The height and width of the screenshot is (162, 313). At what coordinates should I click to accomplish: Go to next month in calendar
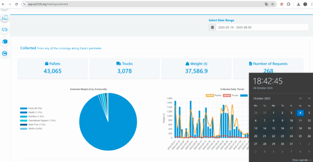click(309, 98)
